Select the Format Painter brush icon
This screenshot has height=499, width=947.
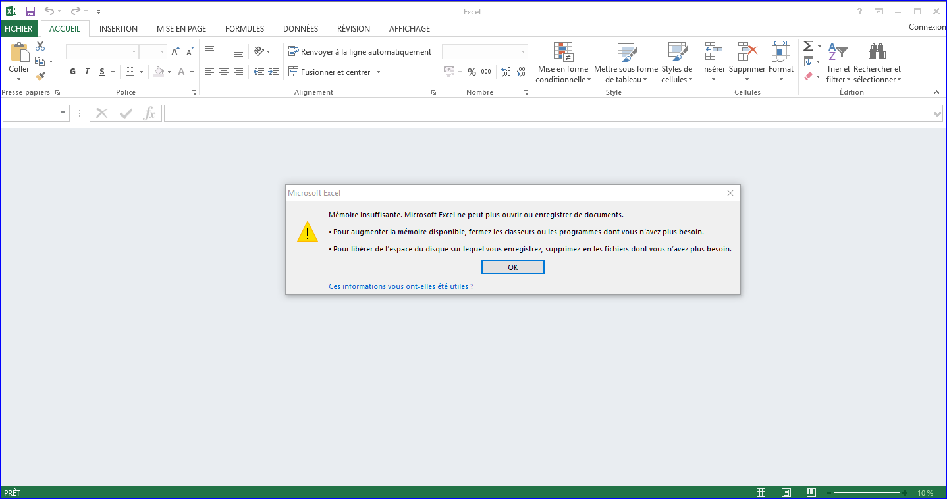(x=40, y=76)
